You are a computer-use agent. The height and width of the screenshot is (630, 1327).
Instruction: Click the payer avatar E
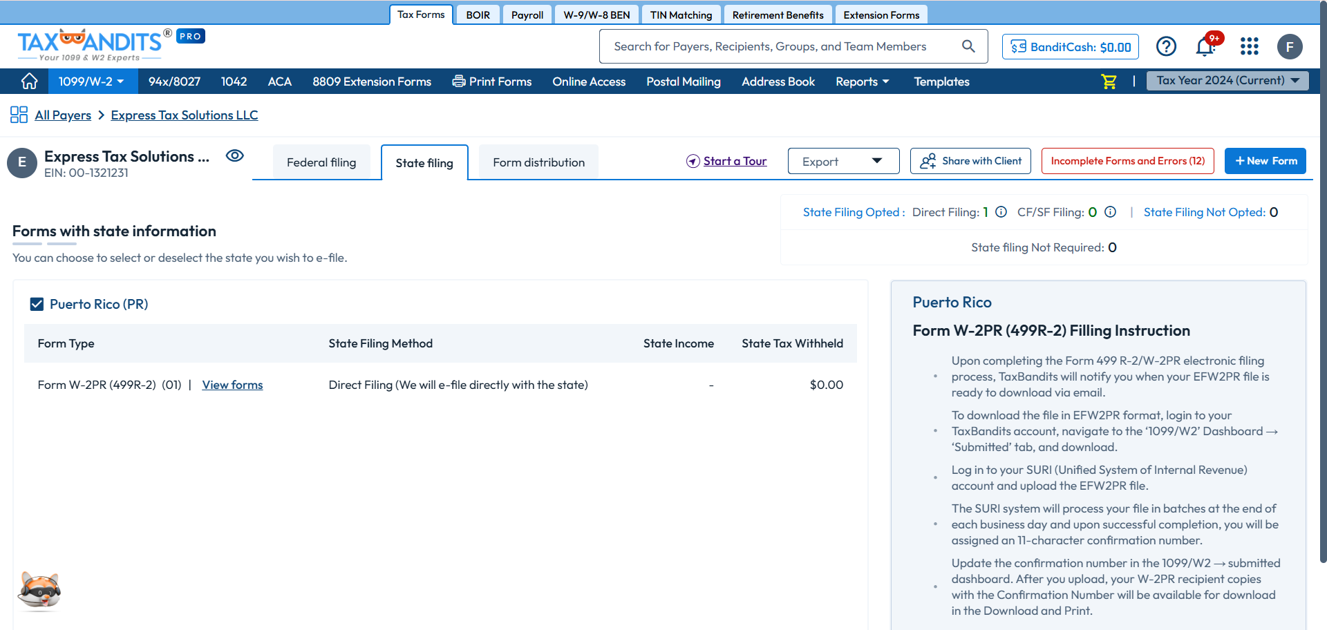coord(22,163)
